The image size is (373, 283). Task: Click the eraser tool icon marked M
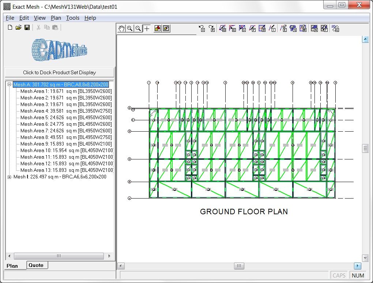coord(303,29)
